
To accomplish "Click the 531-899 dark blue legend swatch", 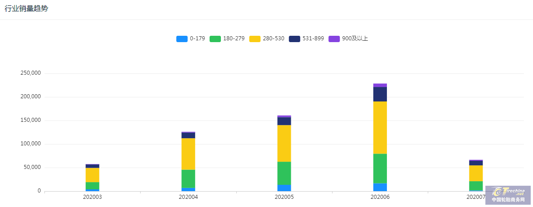I will 294,39.
